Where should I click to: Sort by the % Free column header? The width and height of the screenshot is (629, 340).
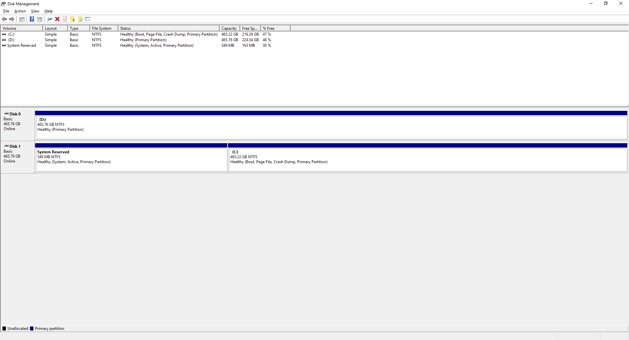point(276,28)
